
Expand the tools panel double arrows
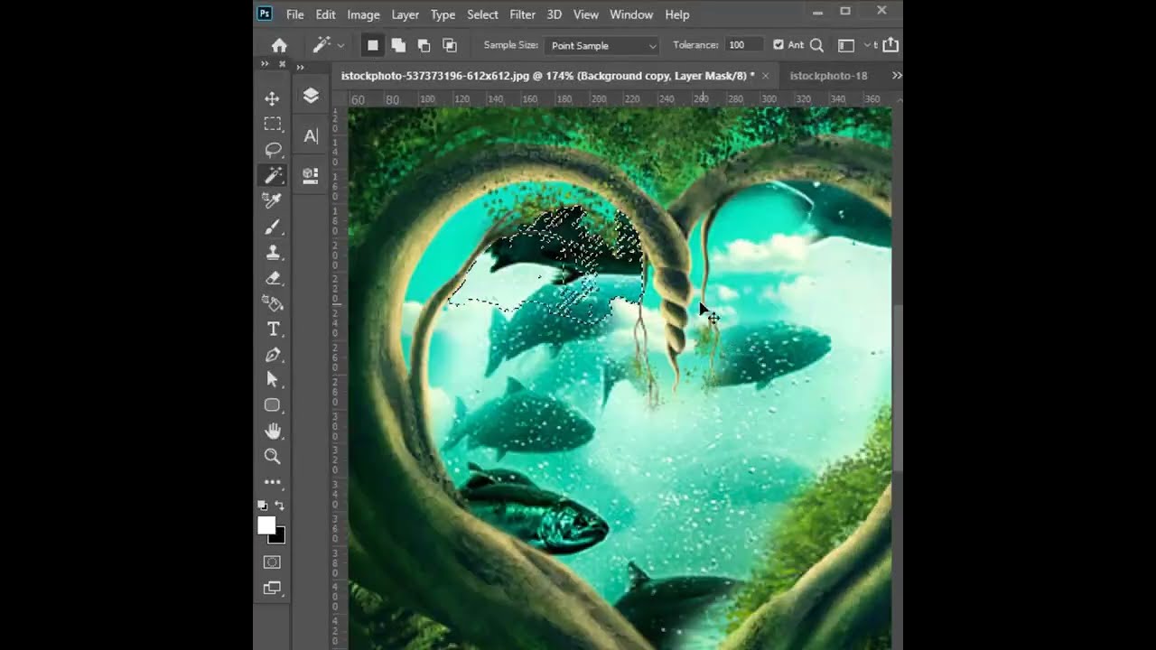tap(265, 64)
